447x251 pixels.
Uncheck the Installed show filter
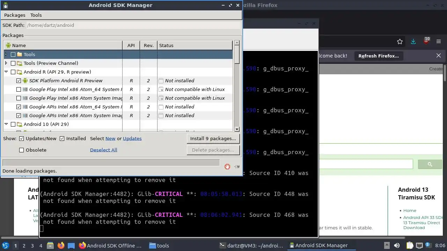click(62, 138)
